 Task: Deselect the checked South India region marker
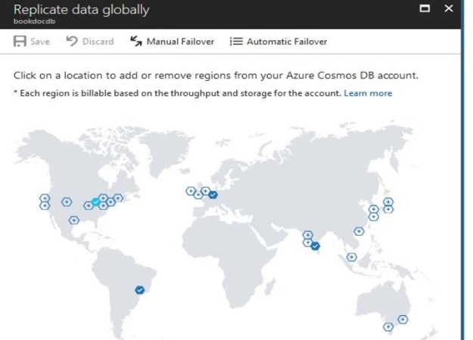click(315, 245)
